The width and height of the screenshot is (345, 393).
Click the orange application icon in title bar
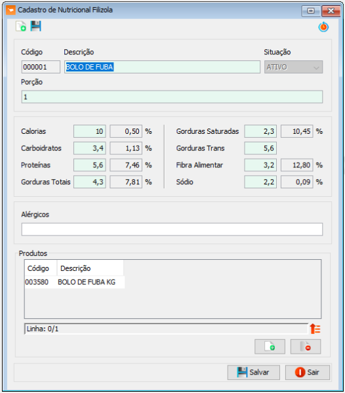(10, 10)
